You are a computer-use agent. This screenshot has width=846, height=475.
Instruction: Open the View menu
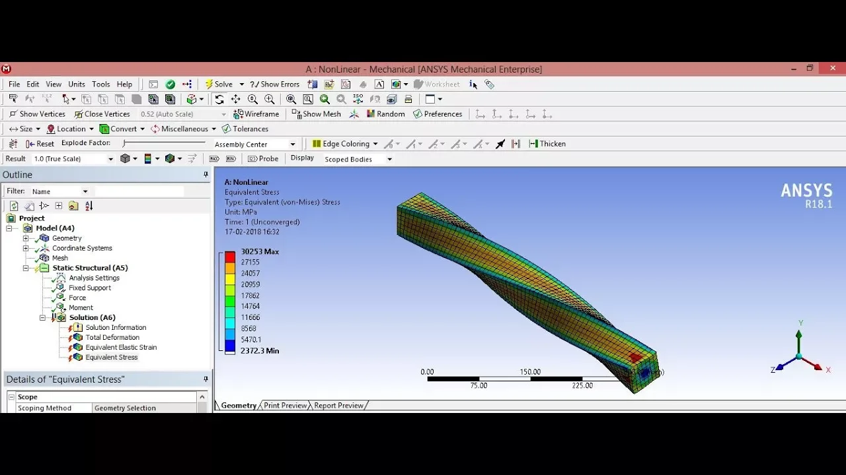(54, 84)
